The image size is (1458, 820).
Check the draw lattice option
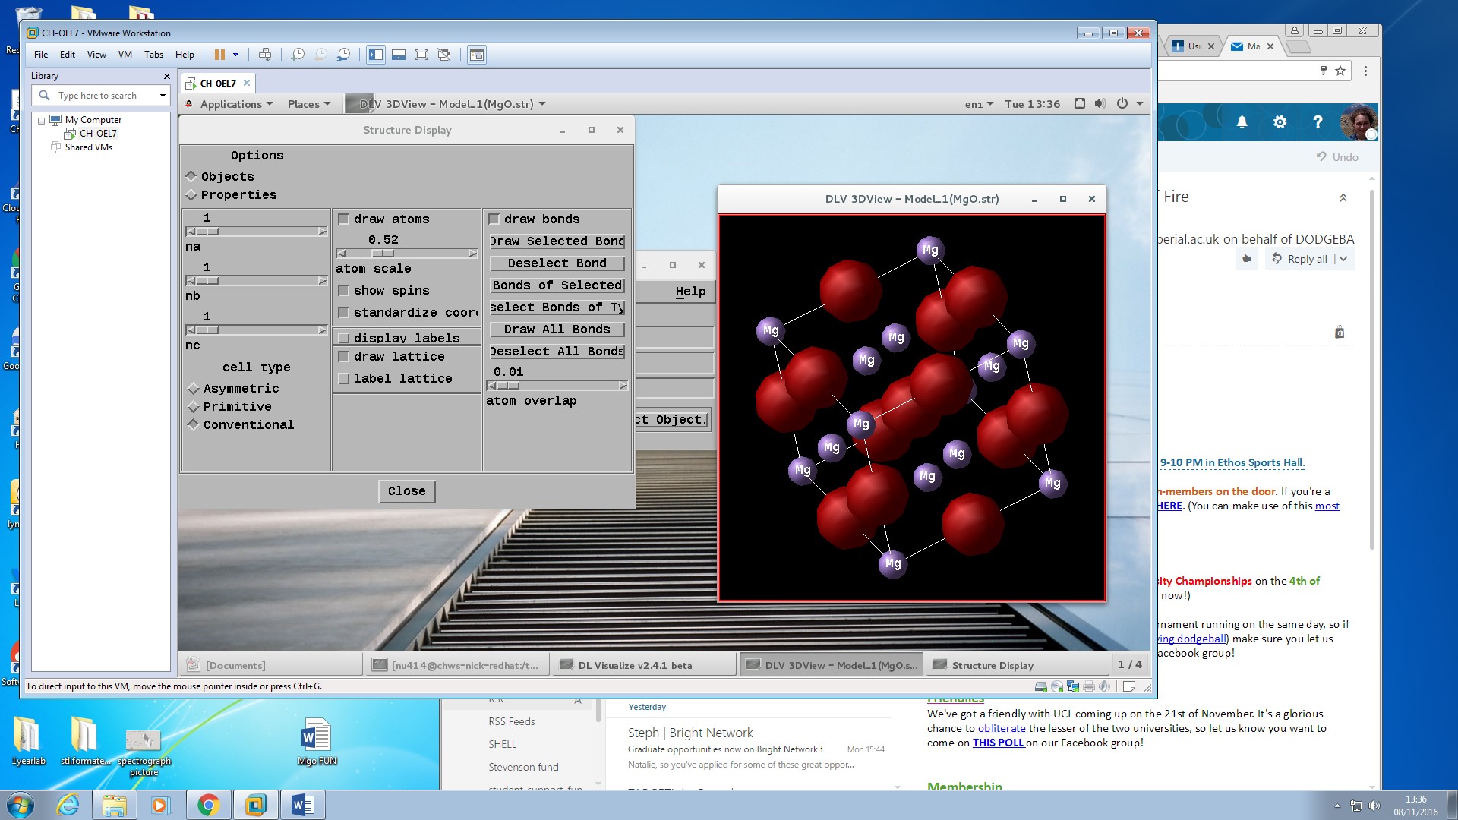click(344, 357)
